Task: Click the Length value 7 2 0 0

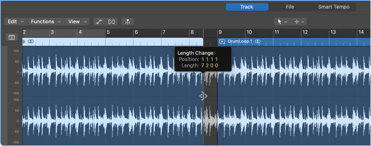Action: click(210, 65)
